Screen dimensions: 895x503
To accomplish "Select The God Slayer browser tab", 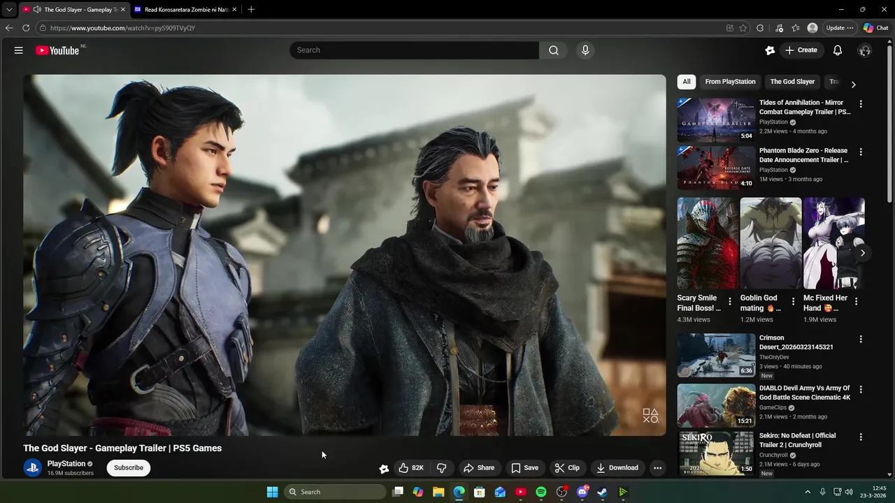I will [73, 9].
